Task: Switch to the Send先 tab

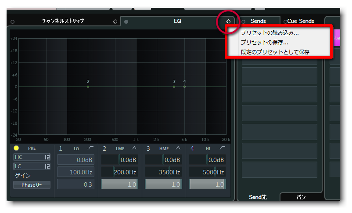Action: point(258,197)
